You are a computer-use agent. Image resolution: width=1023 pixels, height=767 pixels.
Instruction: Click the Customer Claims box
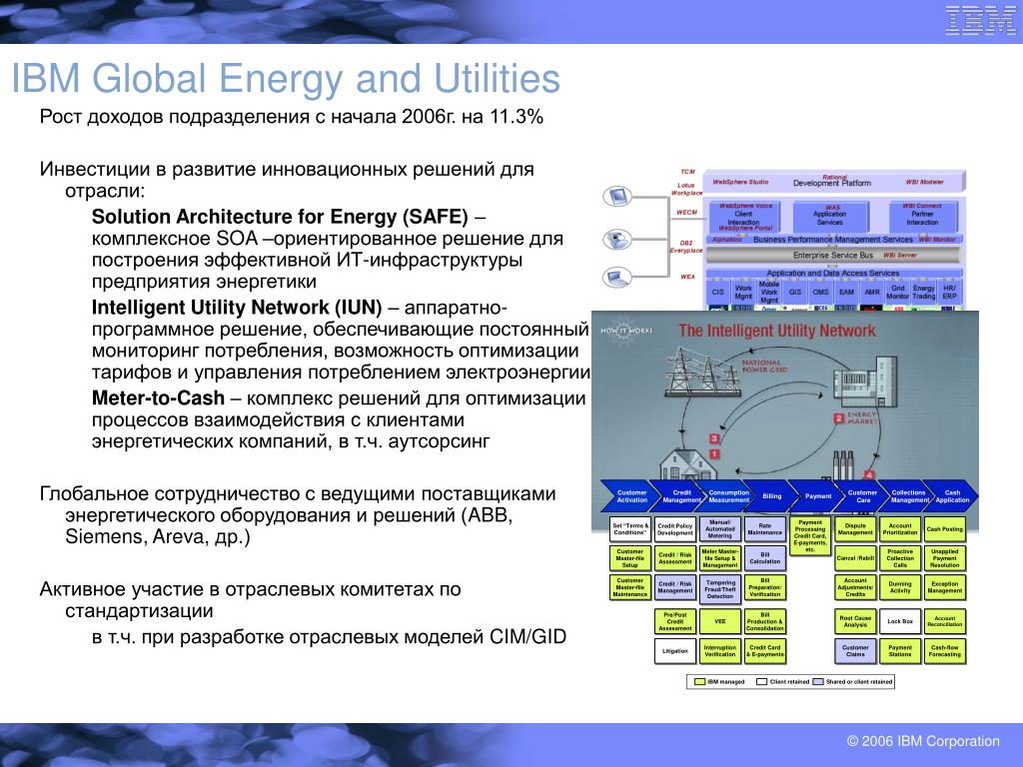tap(855, 651)
